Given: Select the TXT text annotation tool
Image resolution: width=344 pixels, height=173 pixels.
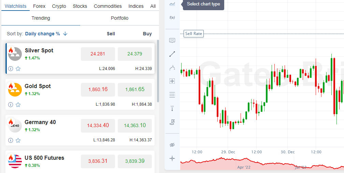Looking at the screenshot, I should (172, 40).
